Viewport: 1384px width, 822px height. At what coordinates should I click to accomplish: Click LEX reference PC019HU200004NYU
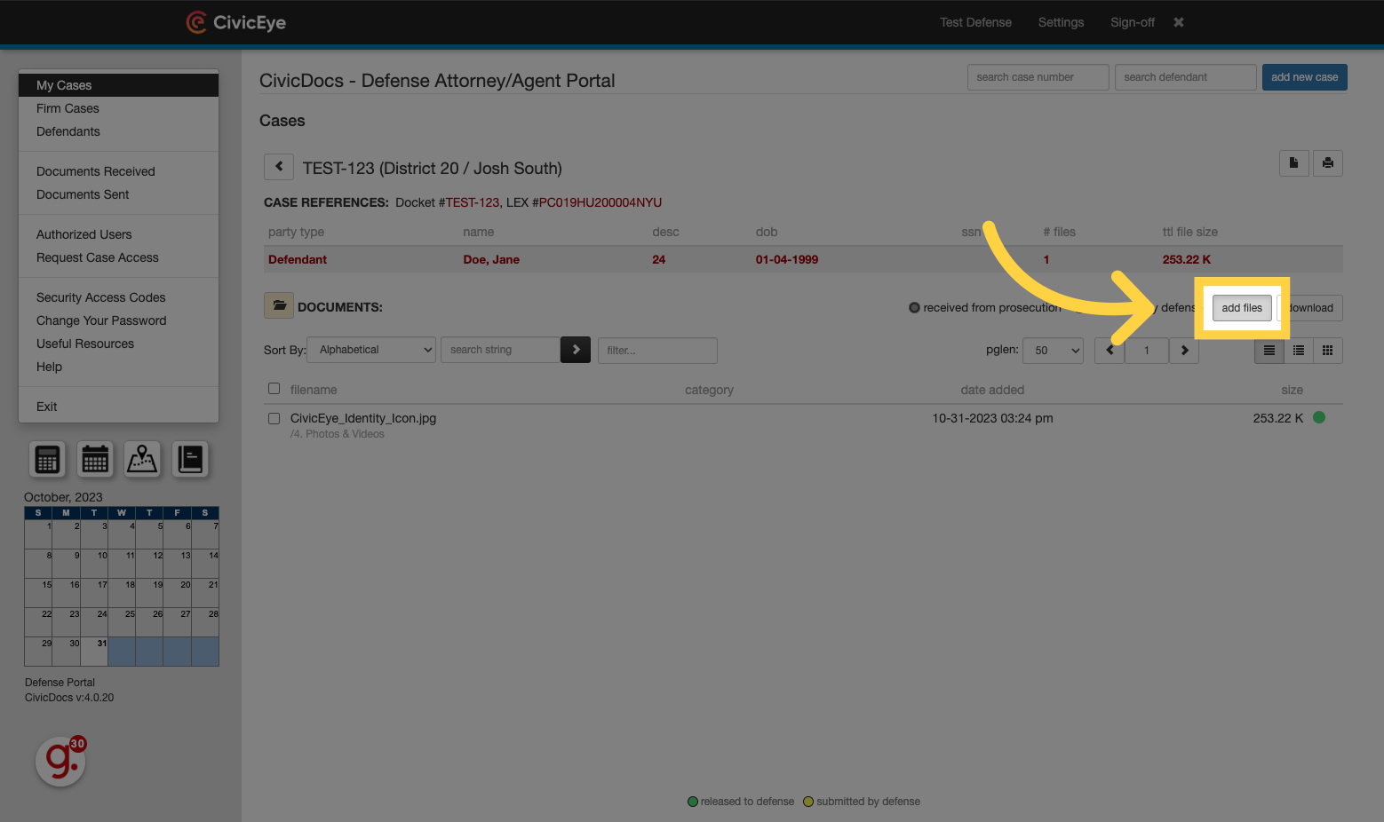tap(601, 202)
